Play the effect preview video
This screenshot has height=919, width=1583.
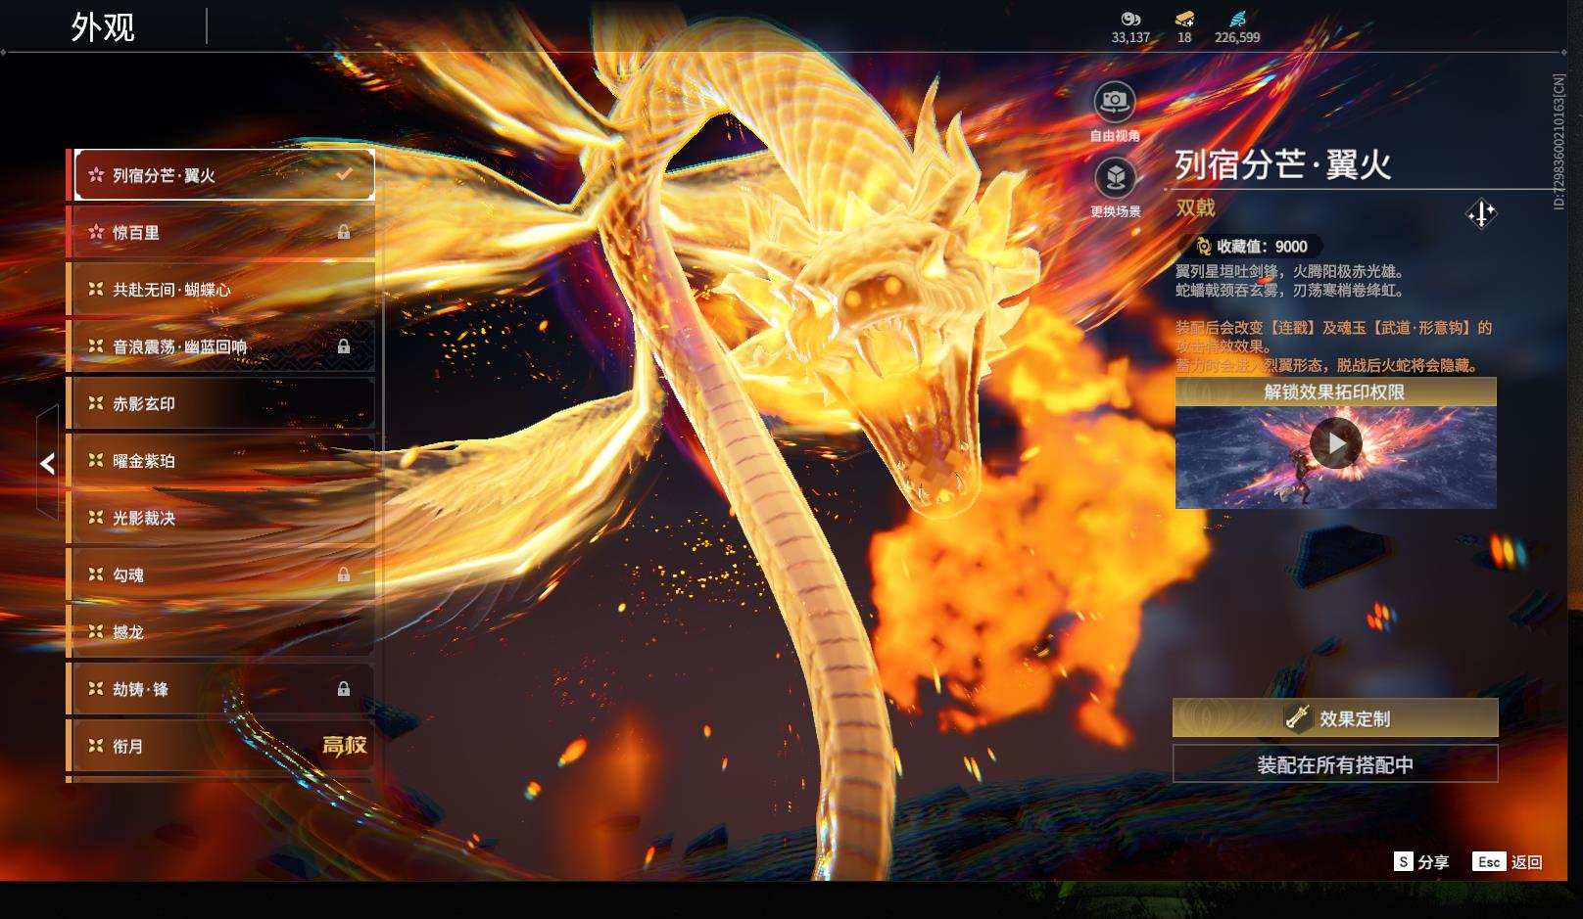click(x=1336, y=444)
